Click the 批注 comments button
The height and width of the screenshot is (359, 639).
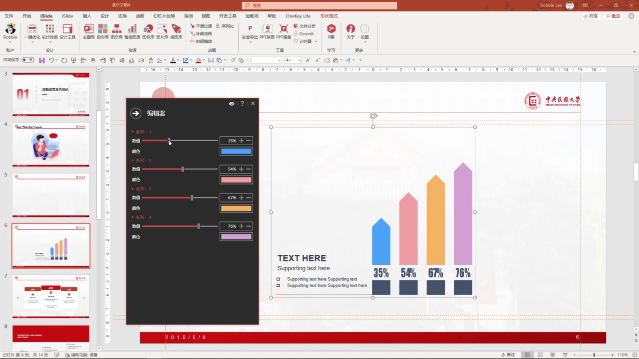[613, 16]
